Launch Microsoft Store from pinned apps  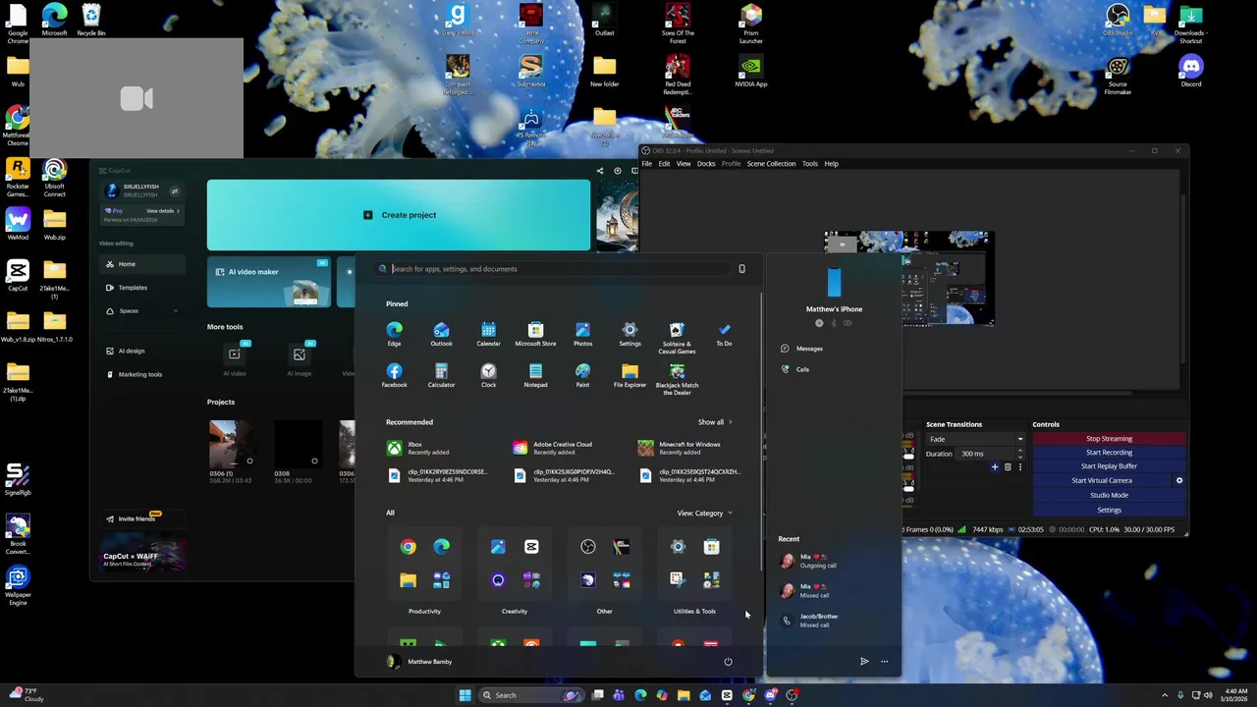pos(535,334)
